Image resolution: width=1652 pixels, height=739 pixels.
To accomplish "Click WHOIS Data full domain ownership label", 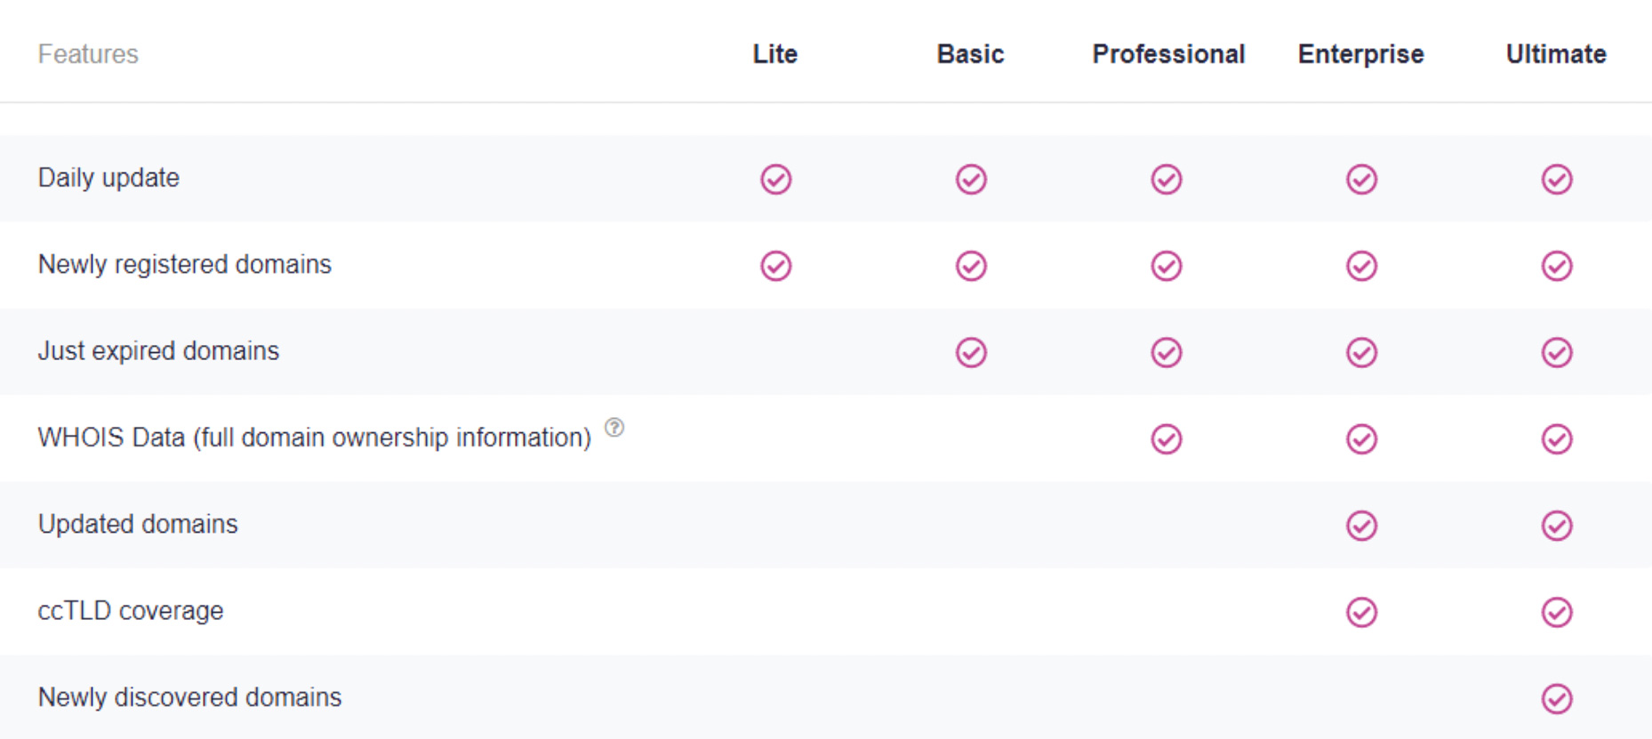I will [315, 438].
